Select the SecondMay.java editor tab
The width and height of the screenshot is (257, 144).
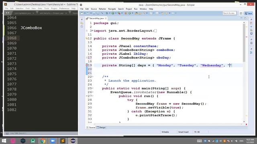pos(96,18)
